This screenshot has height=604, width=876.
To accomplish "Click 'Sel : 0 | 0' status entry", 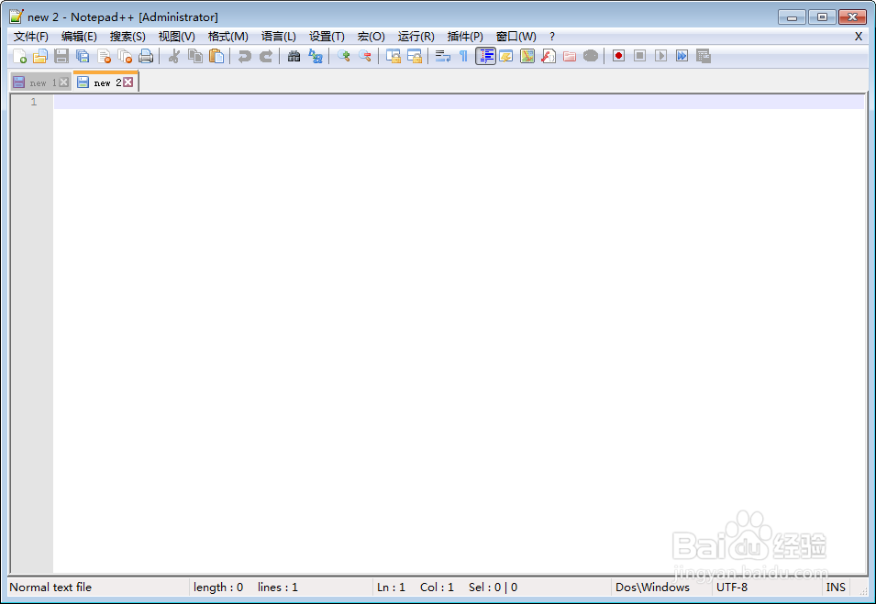I will tap(493, 588).
